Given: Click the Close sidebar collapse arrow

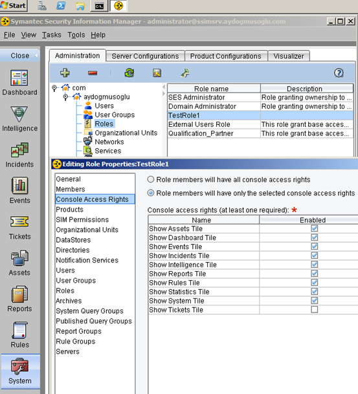Looking at the screenshot, I should [36, 56].
